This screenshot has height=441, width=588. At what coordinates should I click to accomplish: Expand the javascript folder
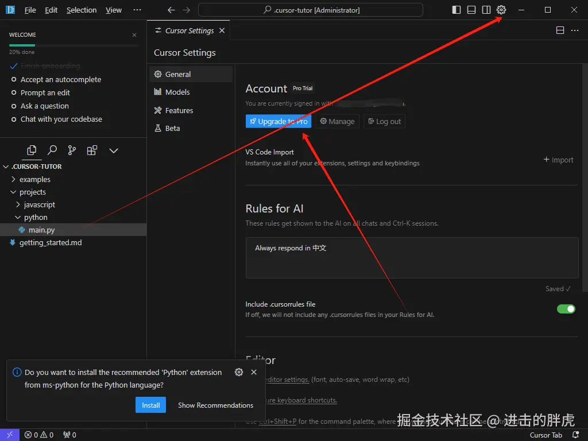click(73, 205)
